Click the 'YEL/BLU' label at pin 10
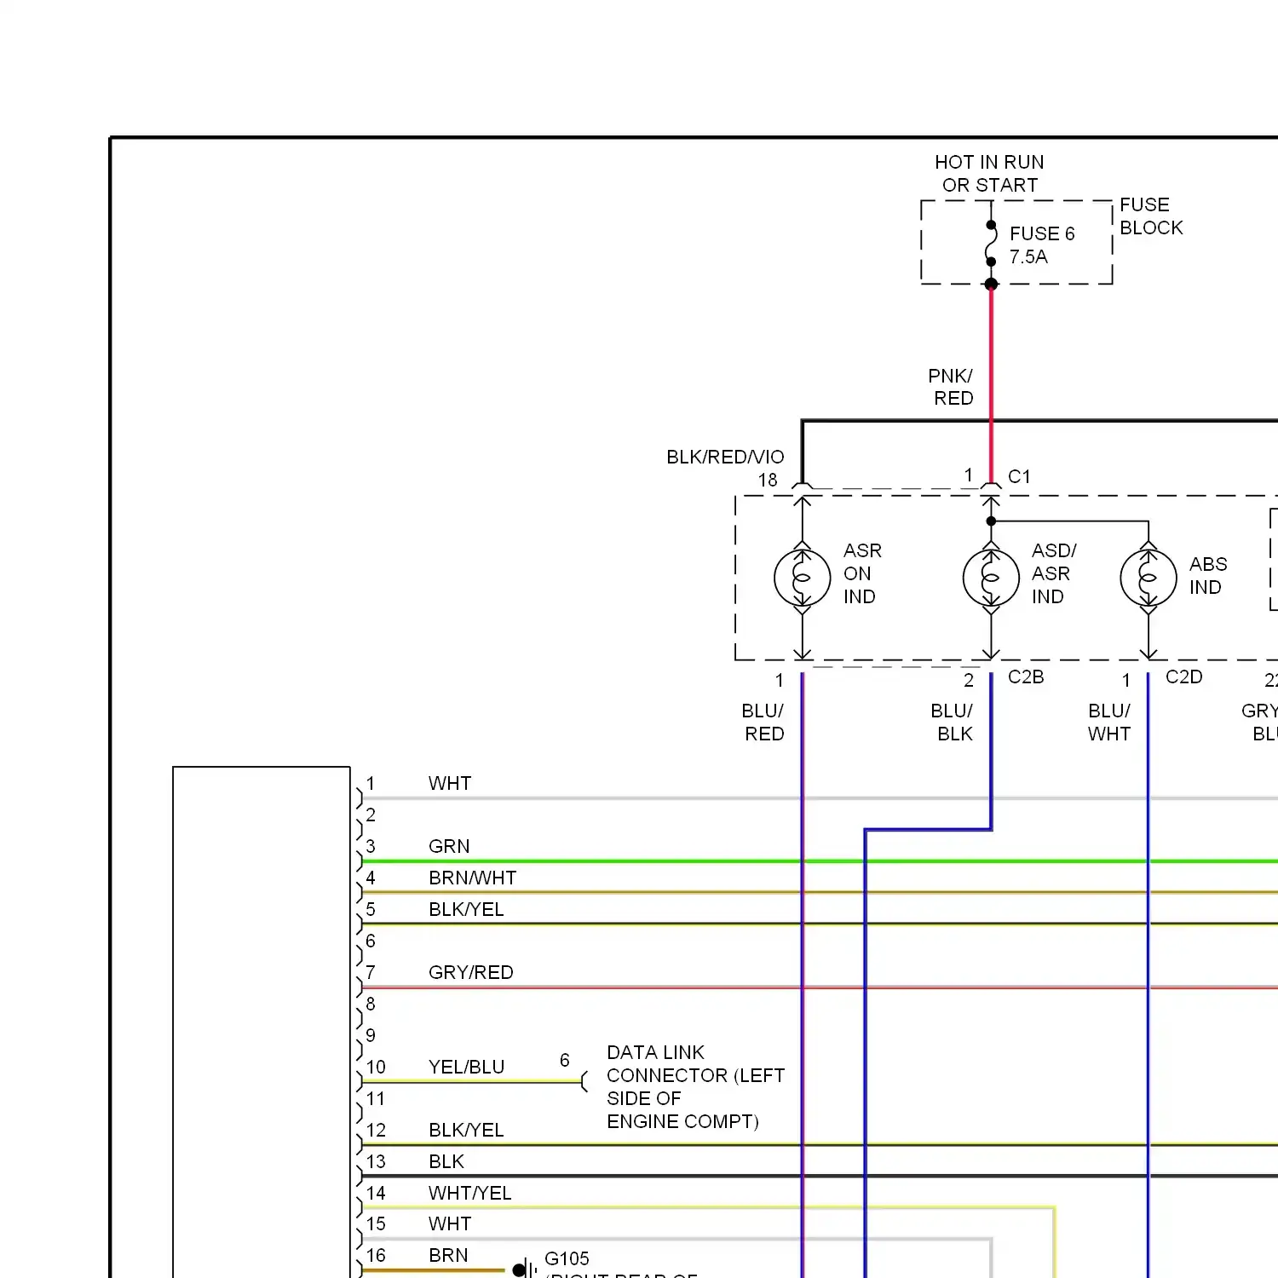 click(x=467, y=1068)
